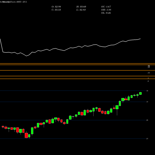This screenshot has height=155, width=155.
Task: Click the OC: 1.67 readout
Action: coord(106,7)
